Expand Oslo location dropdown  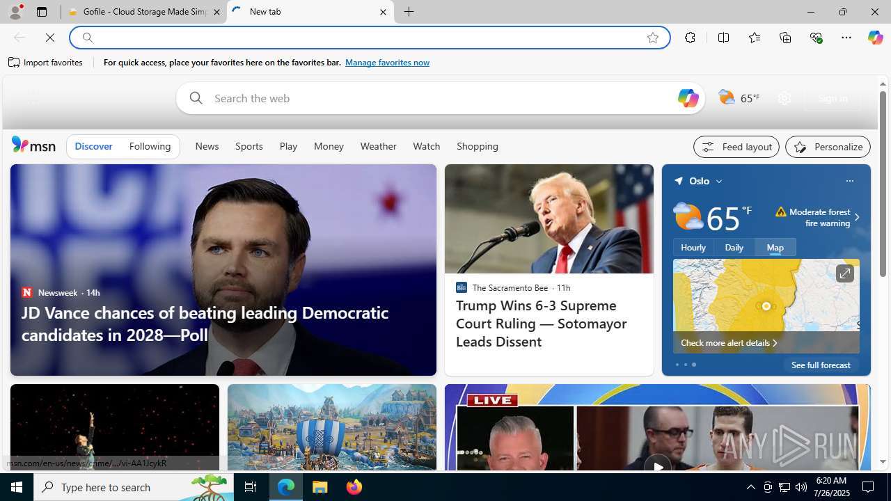click(719, 181)
